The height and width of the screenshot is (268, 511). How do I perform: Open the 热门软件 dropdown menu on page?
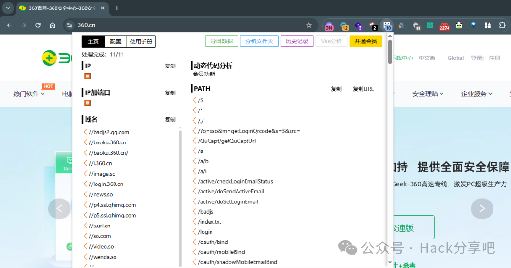point(29,94)
